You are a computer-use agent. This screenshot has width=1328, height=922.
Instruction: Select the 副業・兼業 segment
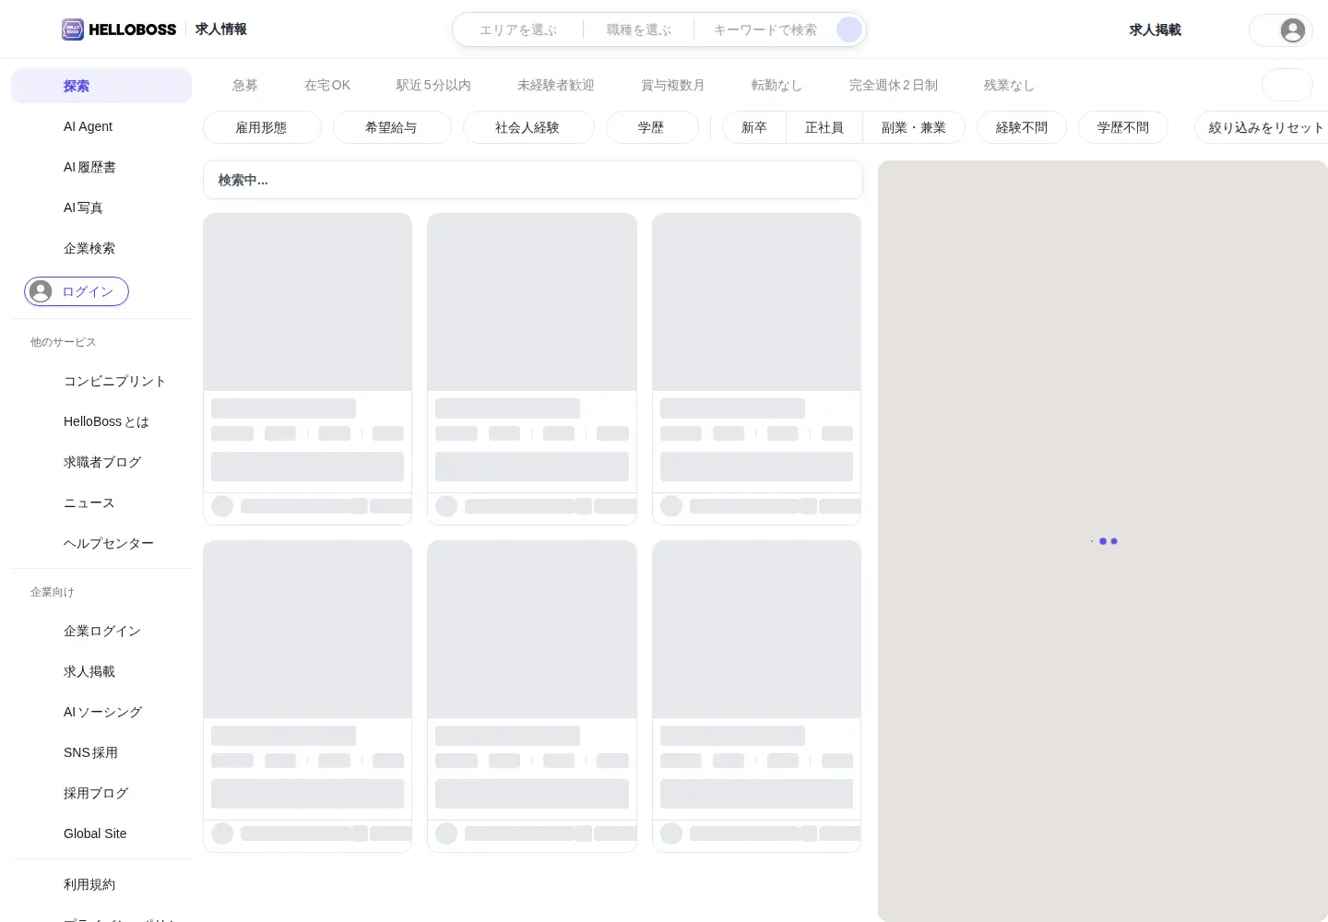click(x=914, y=127)
